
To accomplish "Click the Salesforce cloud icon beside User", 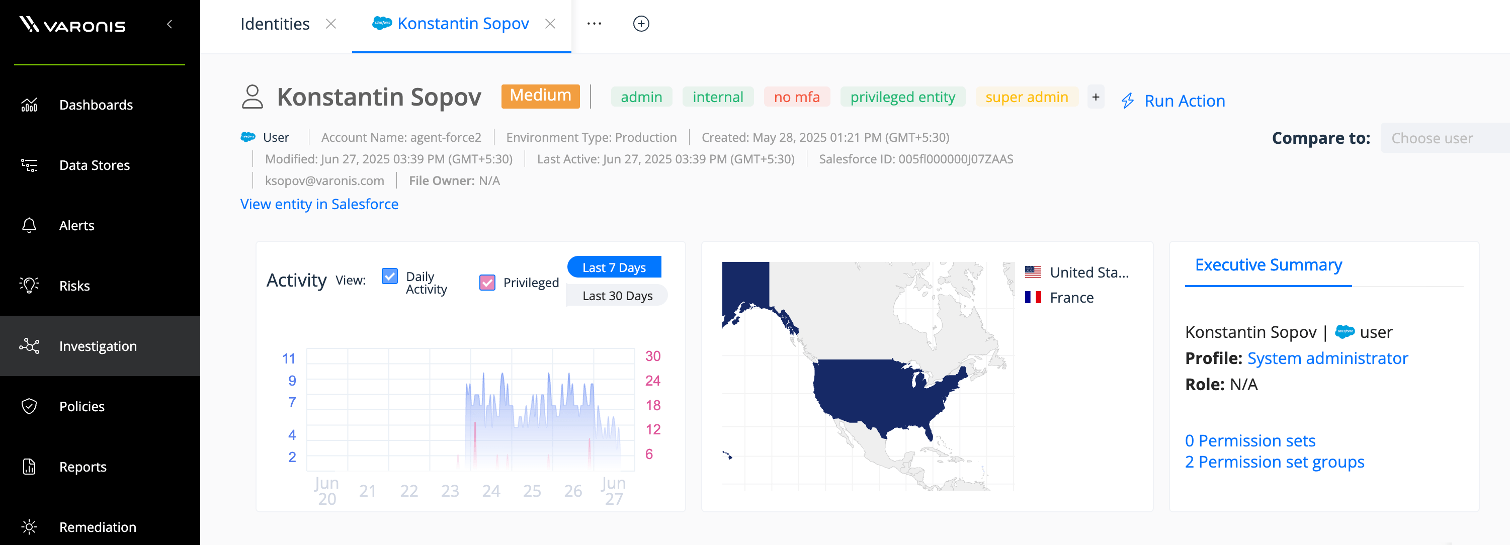I will [248, 137].
